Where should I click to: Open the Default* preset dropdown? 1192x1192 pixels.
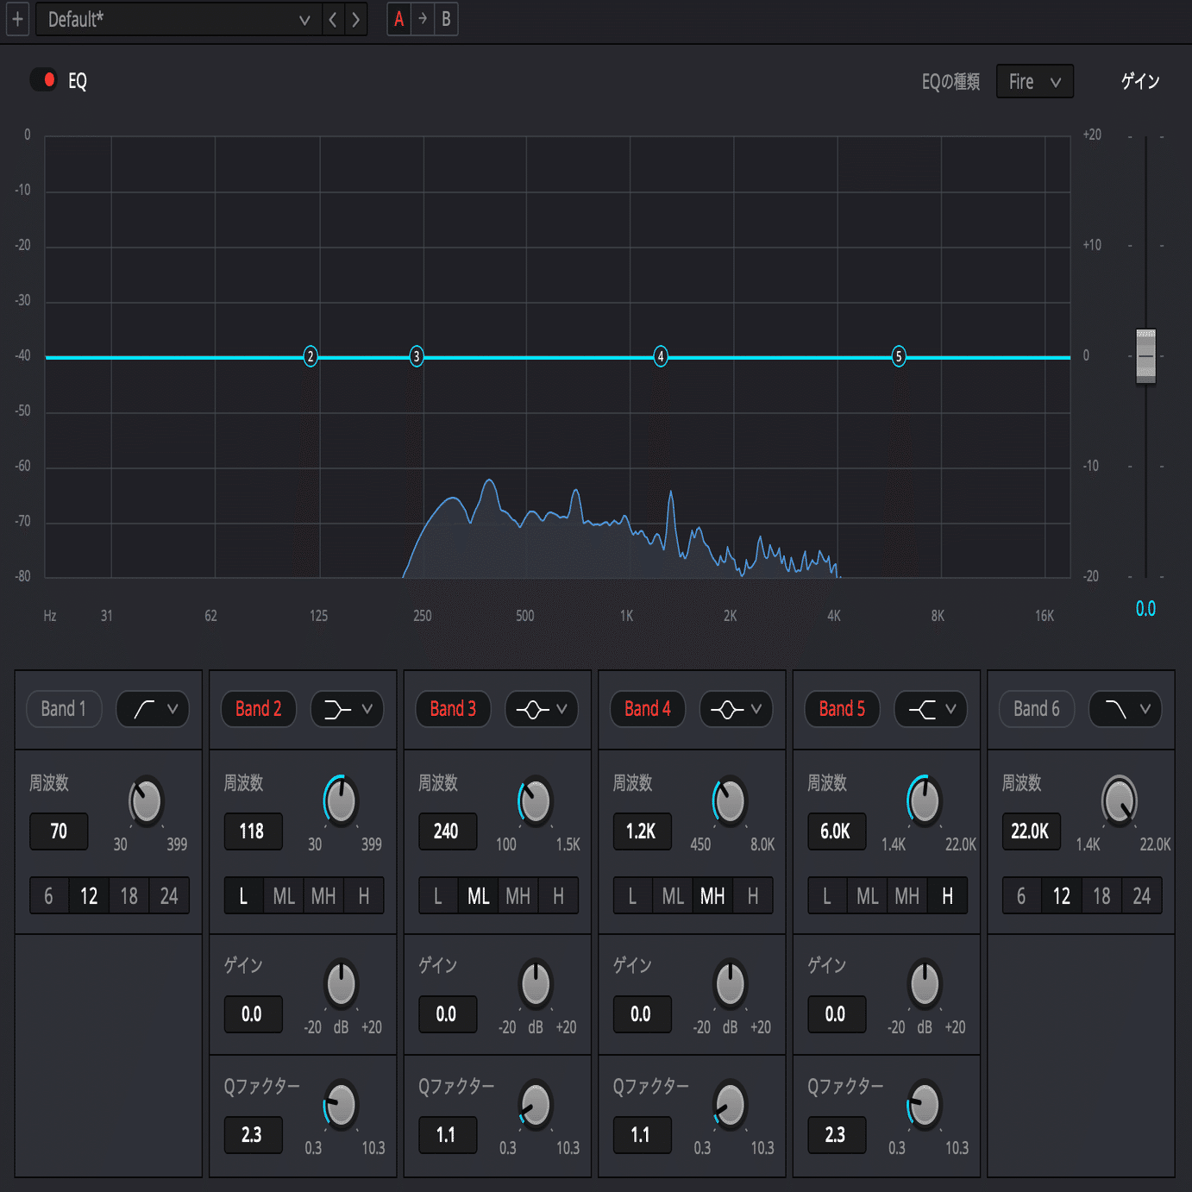point(179,19)
